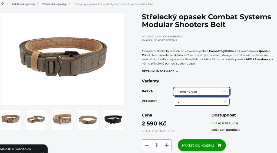Viewport: 277px width, 153px height.
Task: Click the Skladem availability text
Action: [x=220, y=123]
